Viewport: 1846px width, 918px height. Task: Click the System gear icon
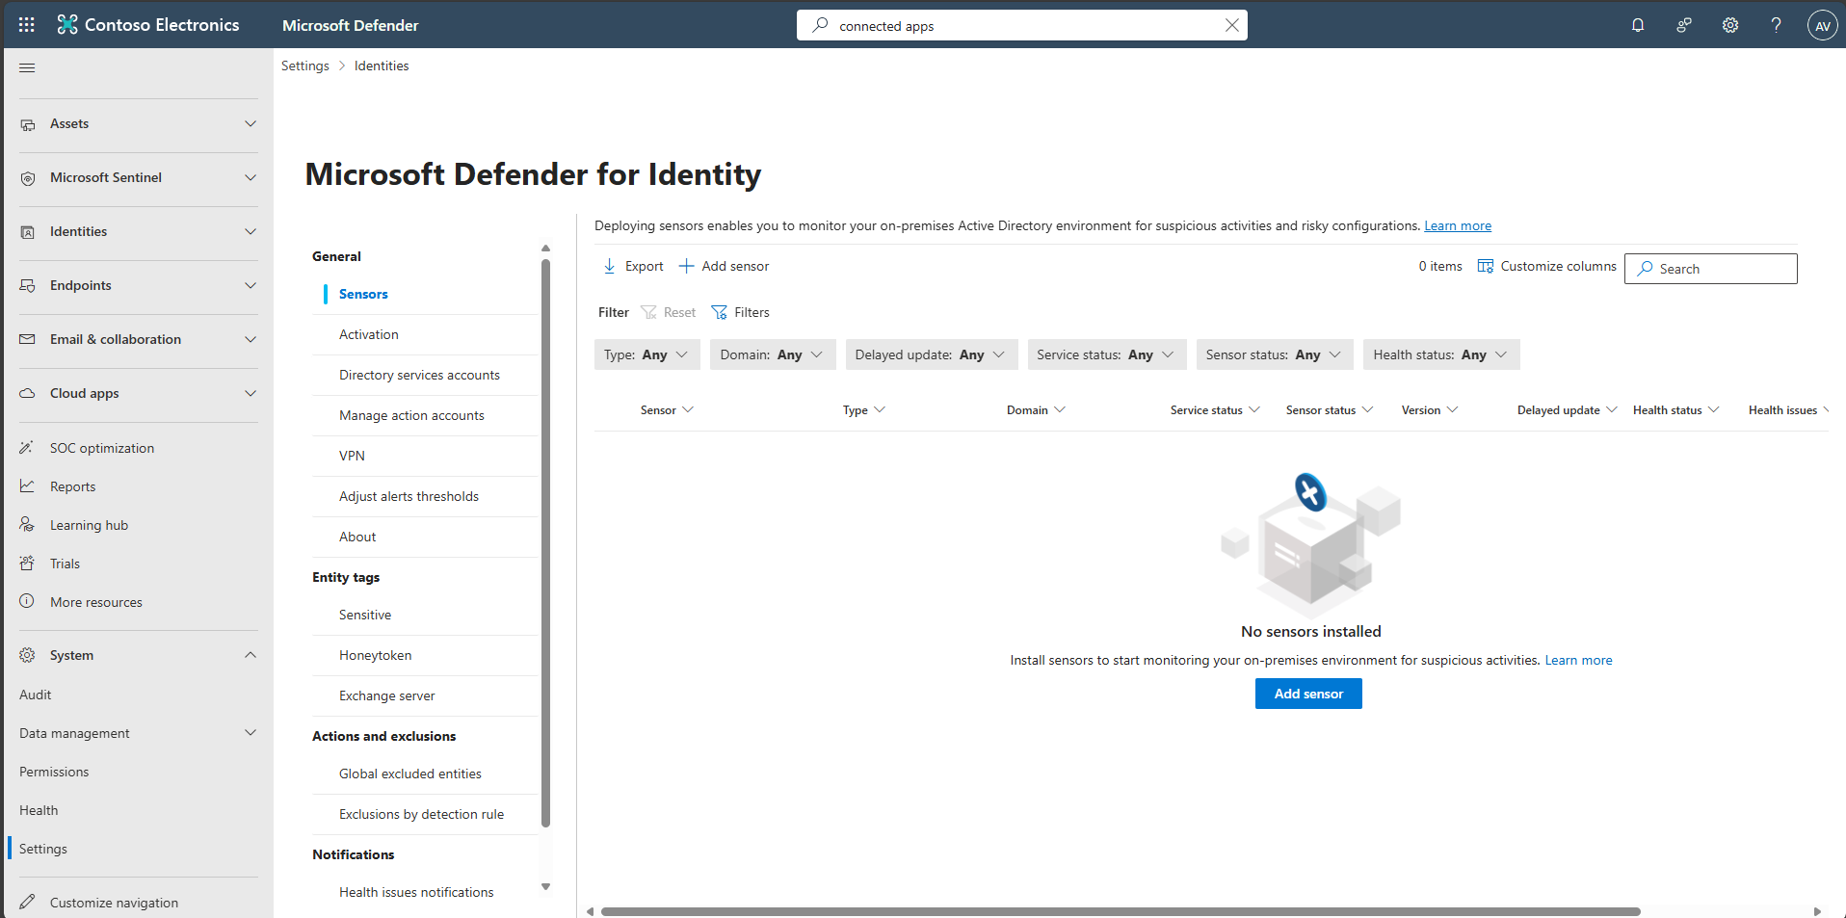pyautogui.click(x=27, y=655)
